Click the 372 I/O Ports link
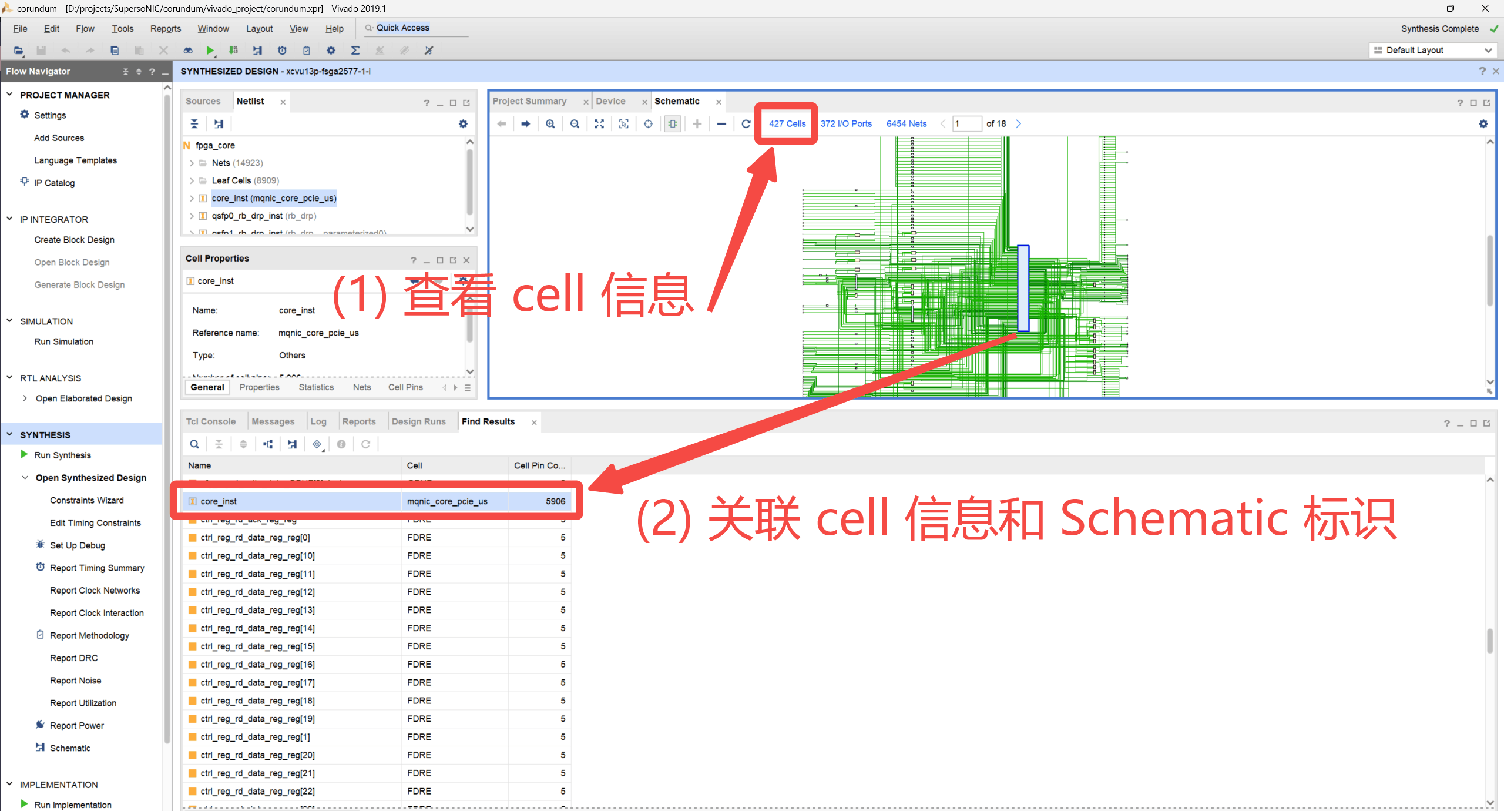The image size is (1504, 811). click(846, 124)
